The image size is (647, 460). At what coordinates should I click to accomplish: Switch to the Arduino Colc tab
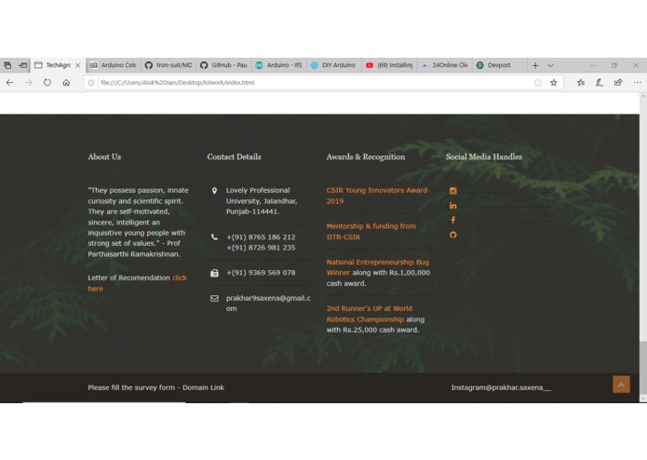click(x=114, y=65)
